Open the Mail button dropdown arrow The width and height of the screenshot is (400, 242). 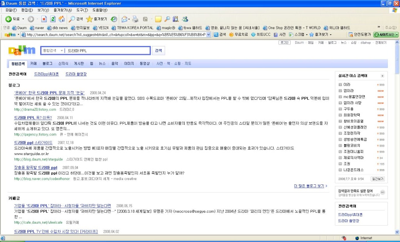coord(129,19)
